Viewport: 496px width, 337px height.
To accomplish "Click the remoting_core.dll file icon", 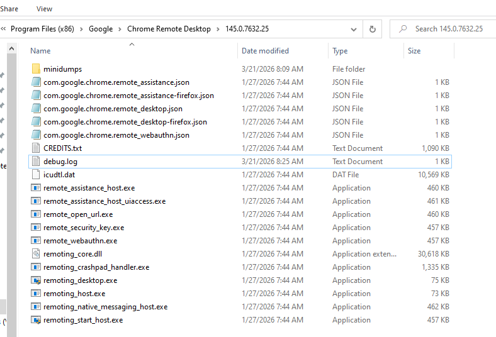I will pos(36,254).
